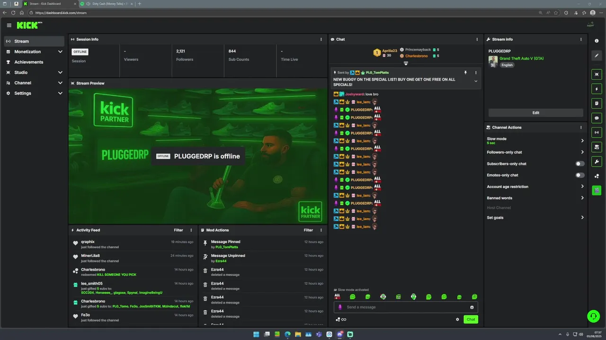The height and width of the screenshot is (340, 606).
Task: Open Followers-only chat options
Action: point(535,152)
